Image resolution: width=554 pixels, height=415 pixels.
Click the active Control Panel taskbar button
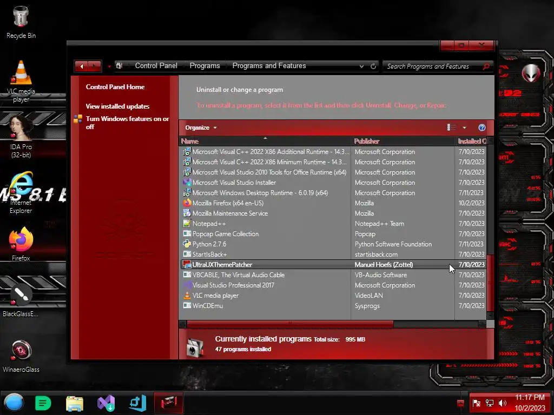169,403
